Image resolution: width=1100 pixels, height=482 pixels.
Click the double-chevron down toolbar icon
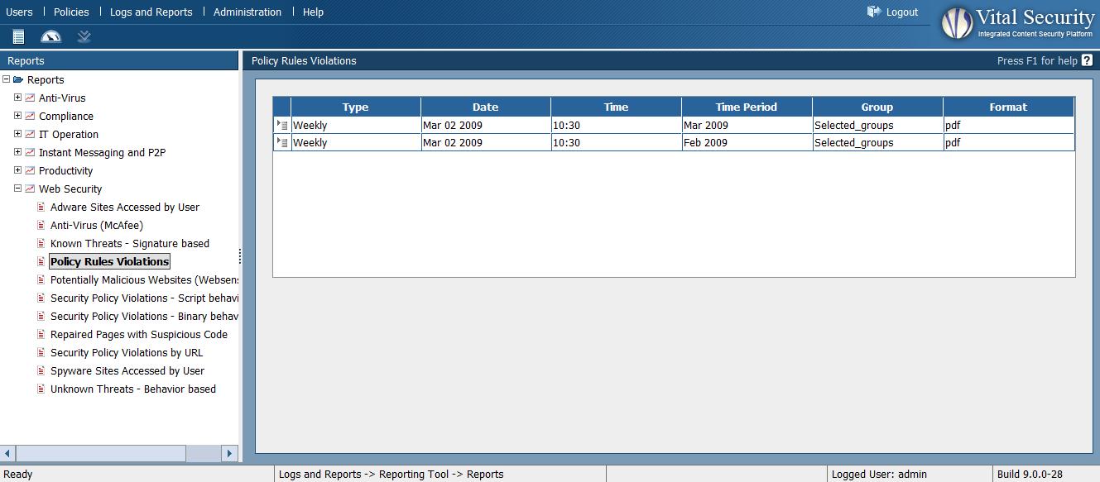pyautogui.click(x=84, y=36)
